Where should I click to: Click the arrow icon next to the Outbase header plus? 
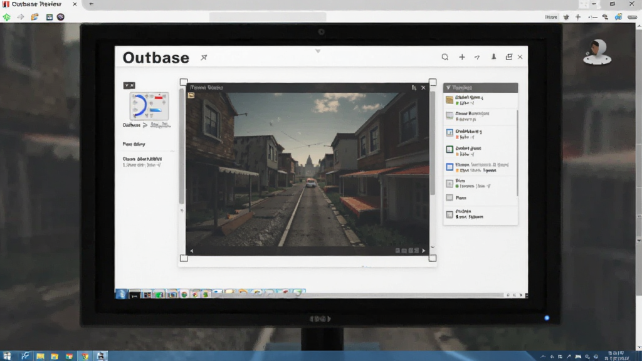point(477,57)
